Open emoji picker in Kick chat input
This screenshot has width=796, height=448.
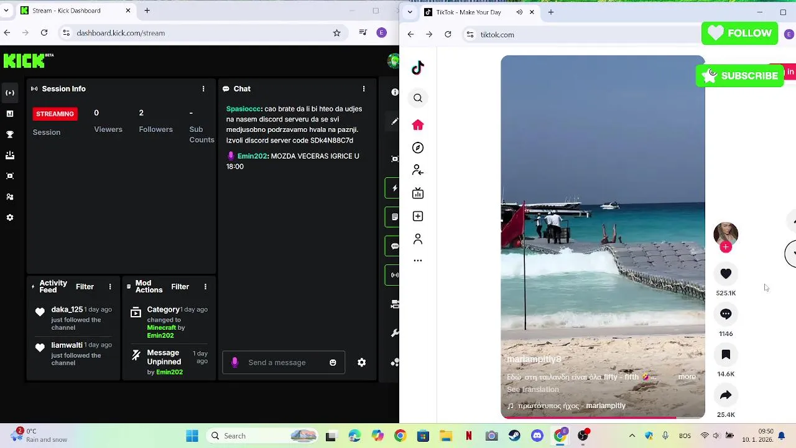tap(333, 363)
